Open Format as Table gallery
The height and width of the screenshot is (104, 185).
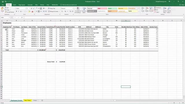(x=84, y=10)
